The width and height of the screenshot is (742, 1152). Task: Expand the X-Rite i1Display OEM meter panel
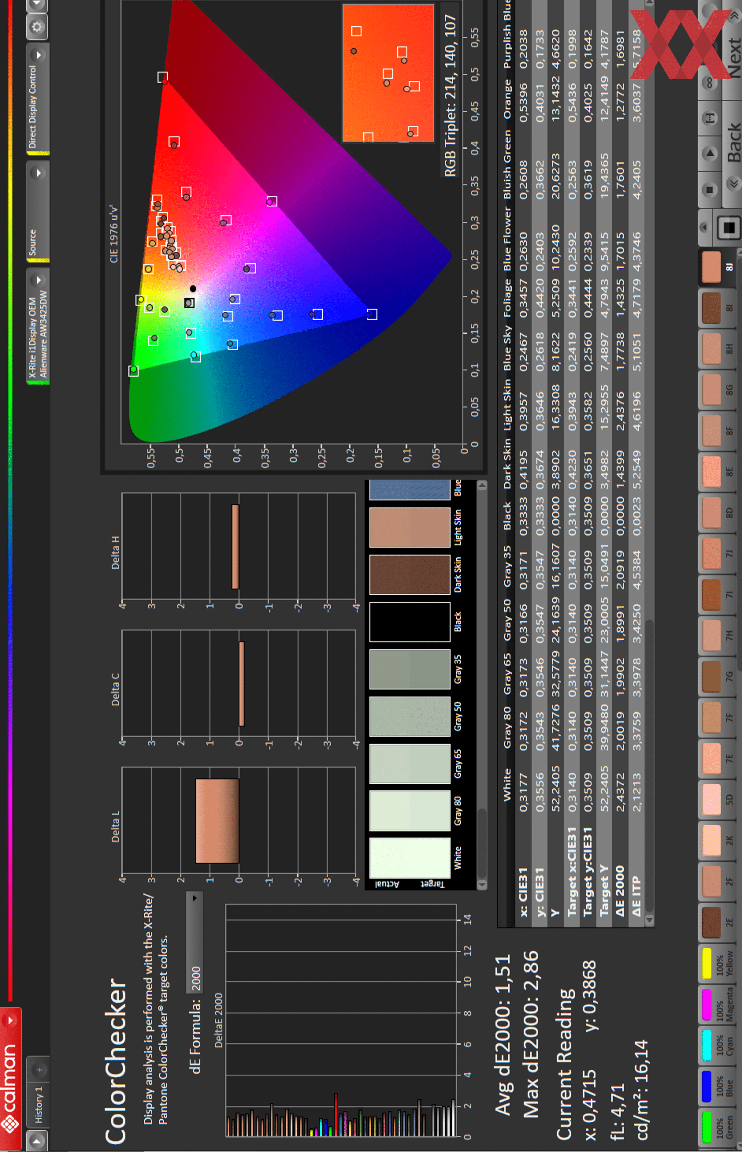[x=39, y=280]
